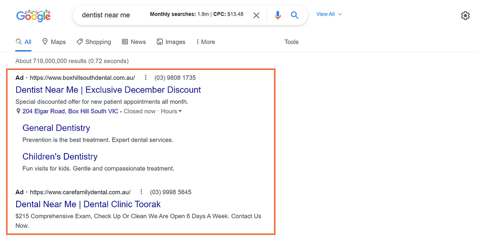
Task: Click the 'About 719,000,000 results' text
Action: (x=72, y=61)
